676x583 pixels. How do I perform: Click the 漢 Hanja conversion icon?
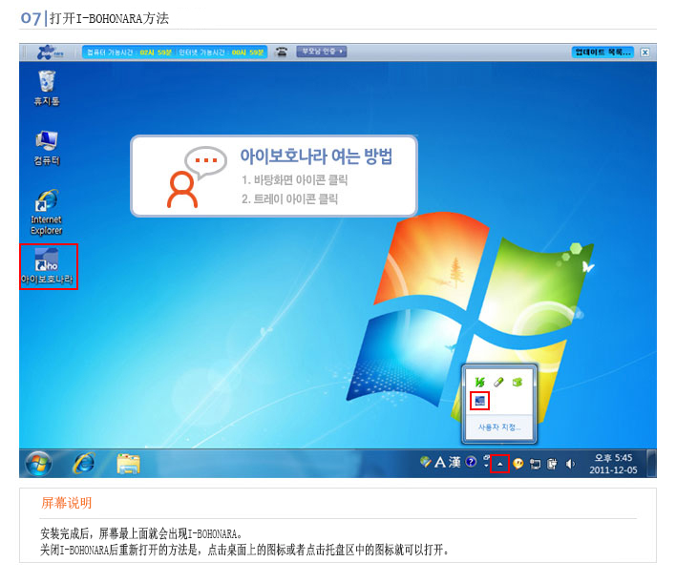coord(454,462)
